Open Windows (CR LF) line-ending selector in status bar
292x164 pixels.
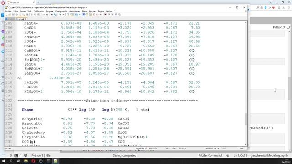(212, 149)
